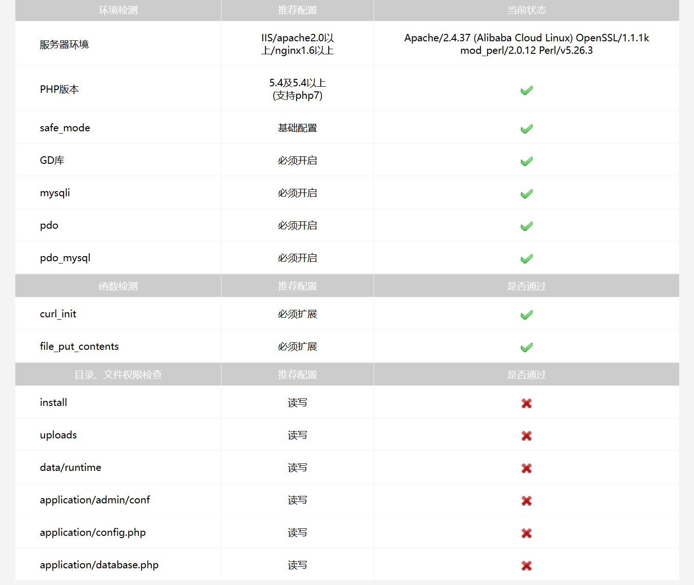This screenshot has height=585, width=694.
Task: Click the red cross for uploads directory
Action: coord(526,436)
